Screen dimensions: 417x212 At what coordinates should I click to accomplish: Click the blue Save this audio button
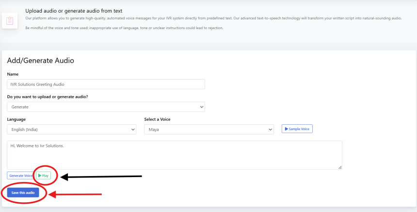23,193
